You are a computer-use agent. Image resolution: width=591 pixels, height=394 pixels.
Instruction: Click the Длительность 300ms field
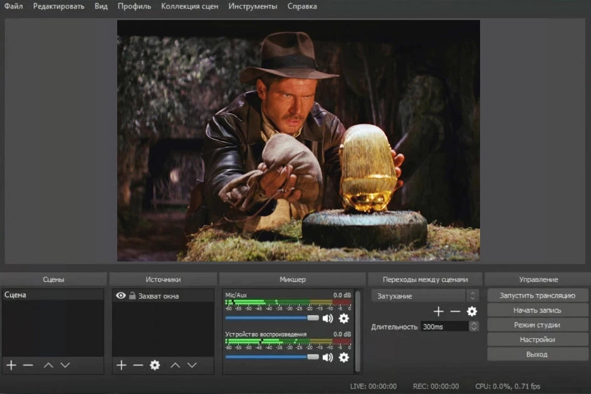[x=445, y=326]
